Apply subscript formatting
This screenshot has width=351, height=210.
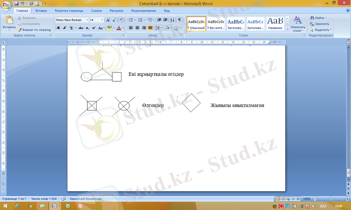click(87, 28)
